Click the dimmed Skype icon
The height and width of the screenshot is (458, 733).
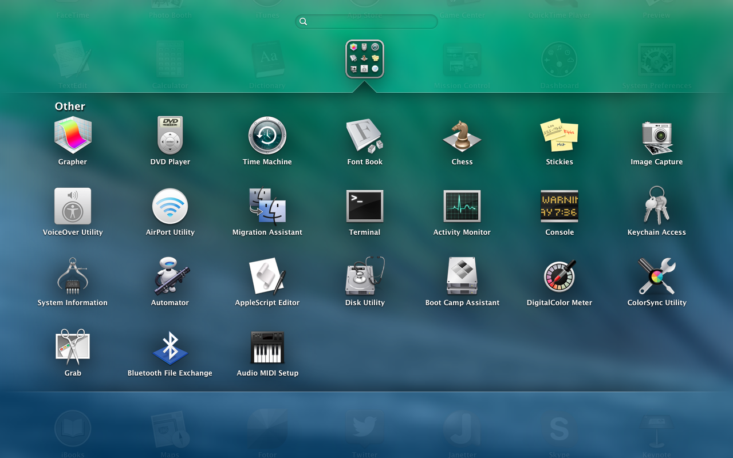(559, 428)
